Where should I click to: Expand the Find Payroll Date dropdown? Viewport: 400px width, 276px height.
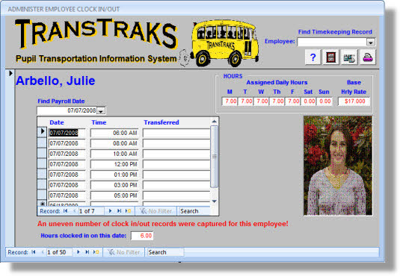pyautogui.click(x=101, y=110)
